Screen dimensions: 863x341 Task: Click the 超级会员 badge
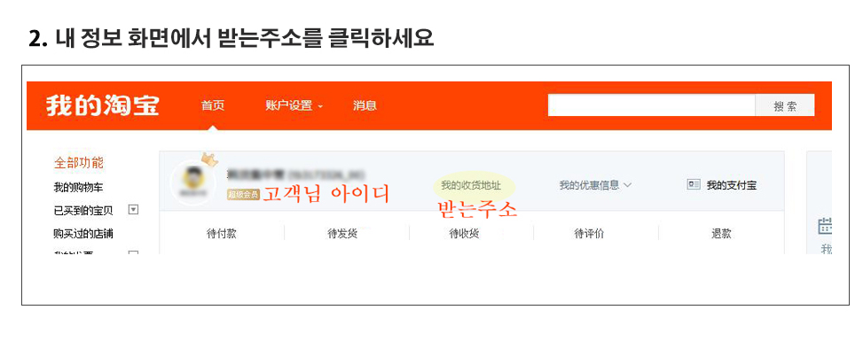pyautogui.click(x=243, y=194)
